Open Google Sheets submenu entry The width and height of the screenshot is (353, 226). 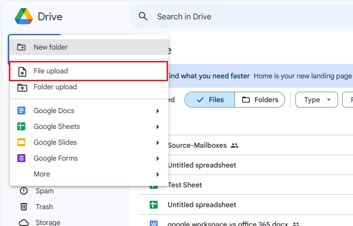click(89, 126)
